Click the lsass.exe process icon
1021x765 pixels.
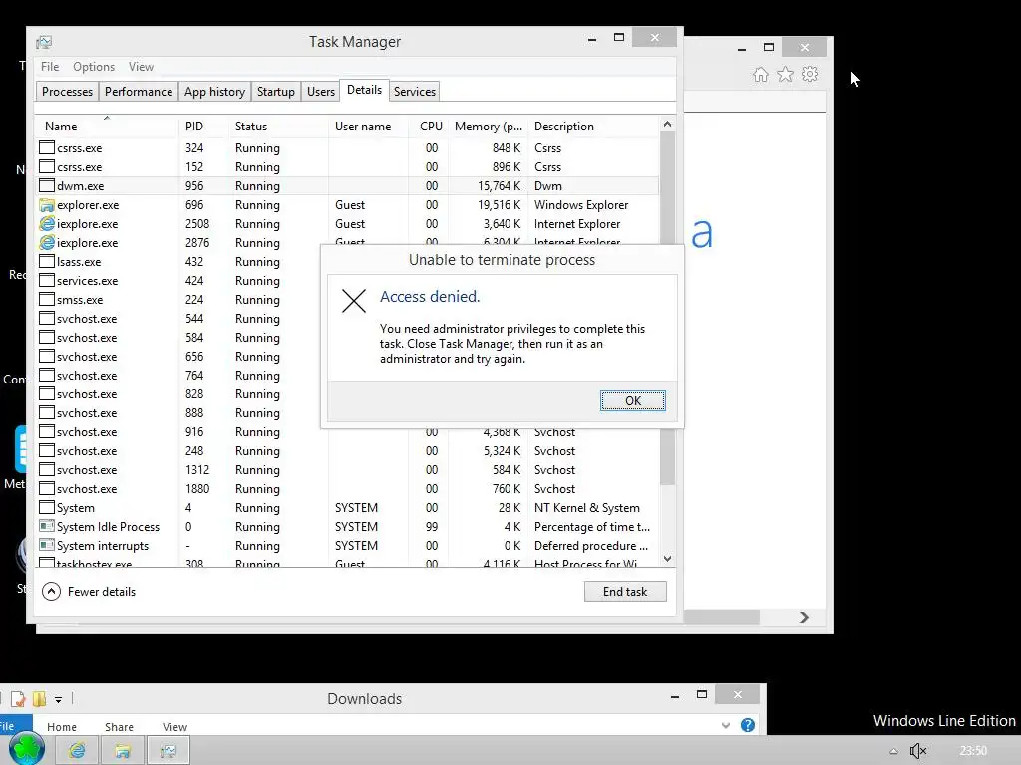(46, 262)
